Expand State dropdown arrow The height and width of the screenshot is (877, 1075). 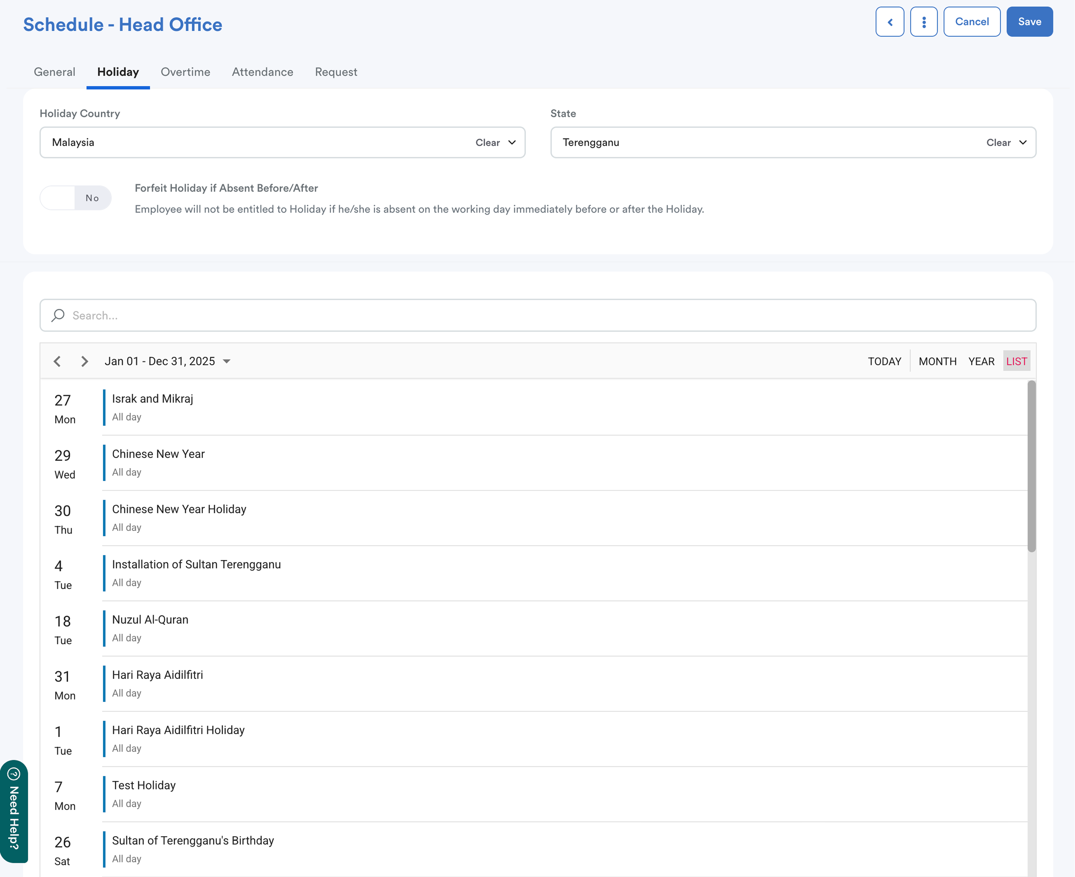point(1022,142)
